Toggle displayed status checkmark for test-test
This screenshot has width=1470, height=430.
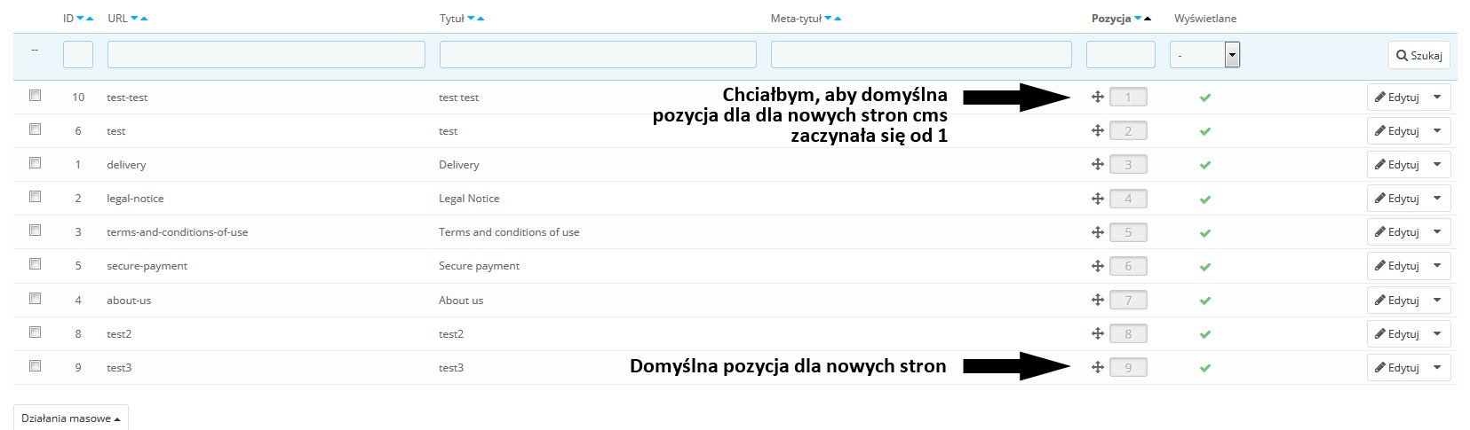[1205, 98]
